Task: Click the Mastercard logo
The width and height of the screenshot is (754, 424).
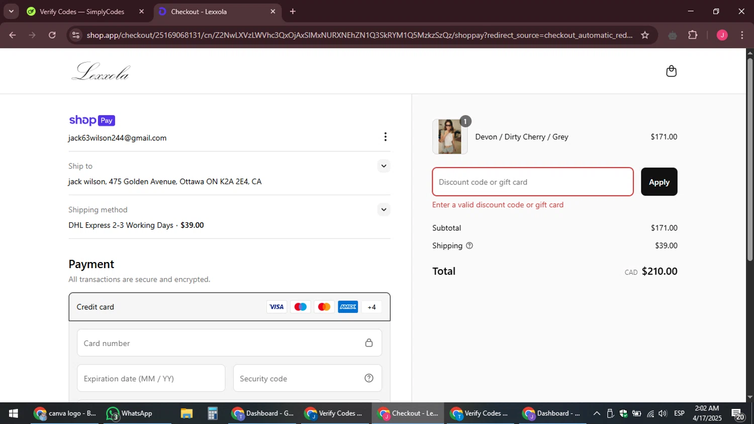Action: point(324,307)
